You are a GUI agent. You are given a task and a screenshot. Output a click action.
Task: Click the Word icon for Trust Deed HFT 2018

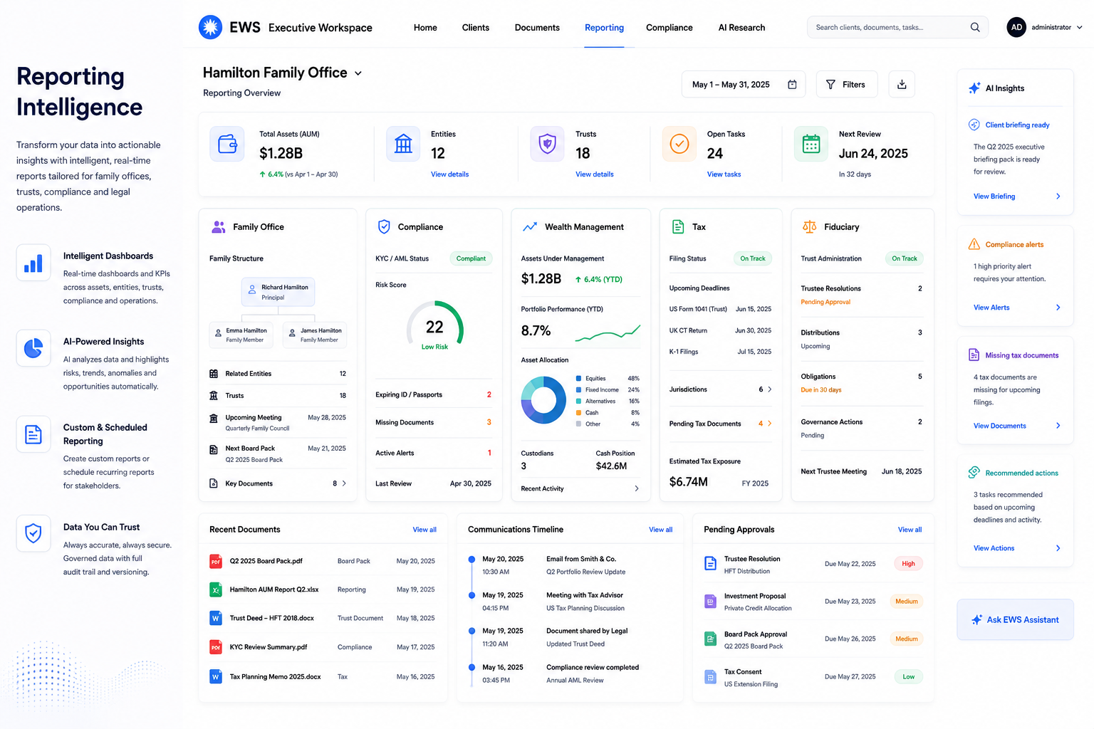pos(215,618)
